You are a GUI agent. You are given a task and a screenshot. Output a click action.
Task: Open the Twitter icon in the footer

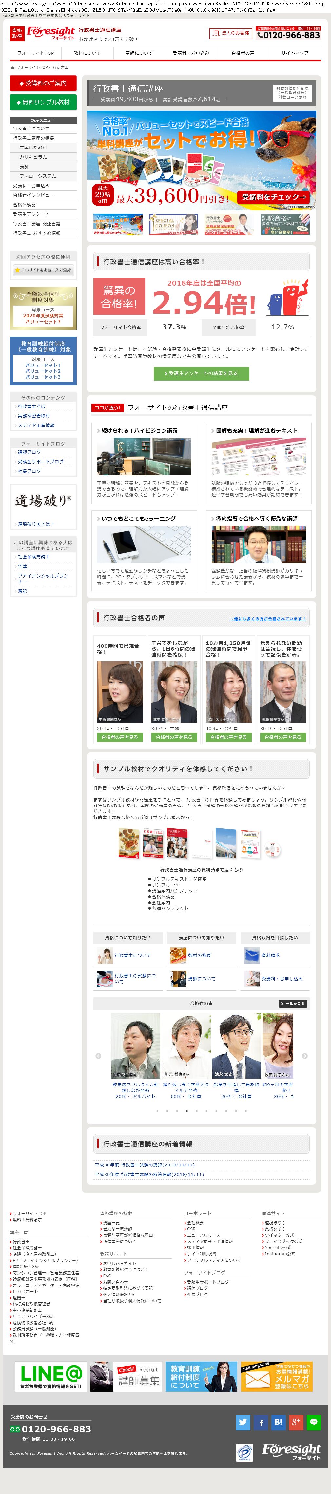(243, 1422)
